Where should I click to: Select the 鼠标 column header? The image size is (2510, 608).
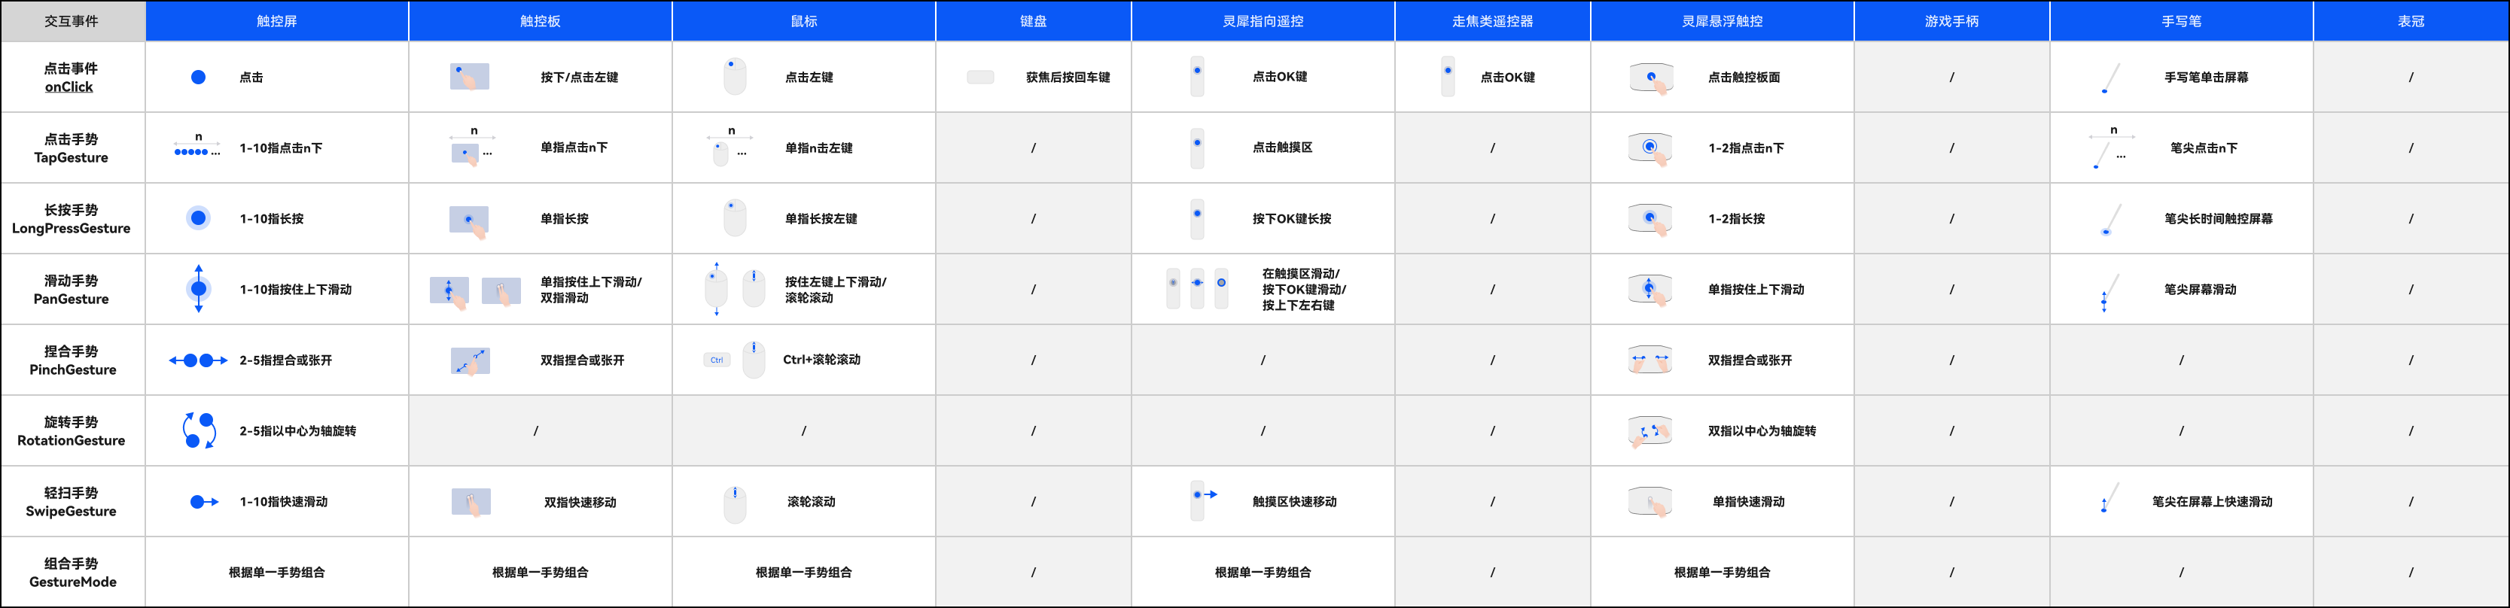coord(804,20)
